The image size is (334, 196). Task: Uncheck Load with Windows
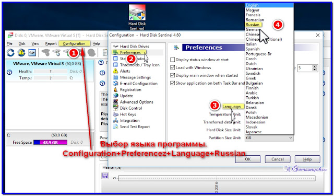pos(173,67)
